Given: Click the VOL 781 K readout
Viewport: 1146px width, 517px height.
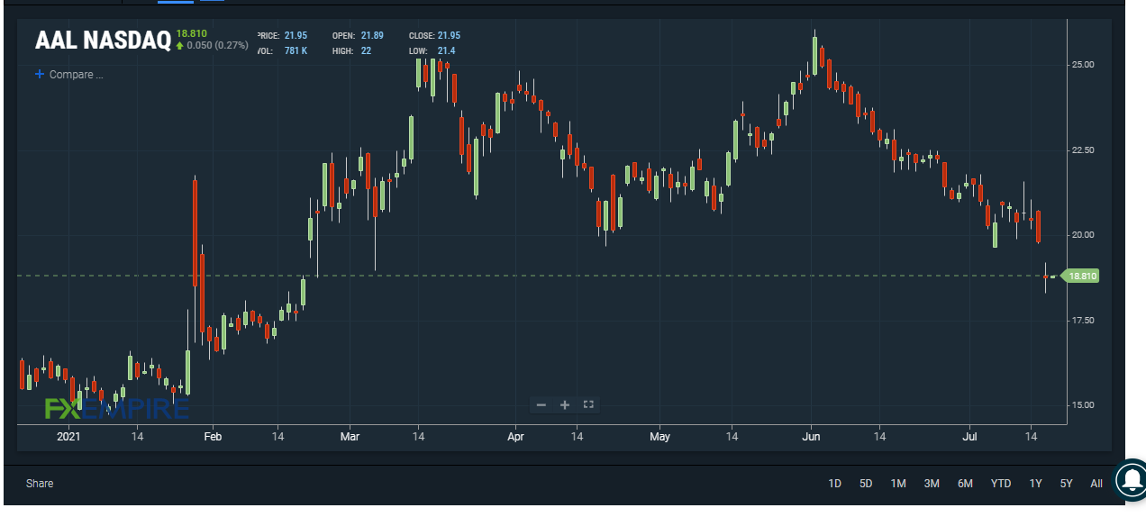Looking at the screenshot, I should click(283, 50).
